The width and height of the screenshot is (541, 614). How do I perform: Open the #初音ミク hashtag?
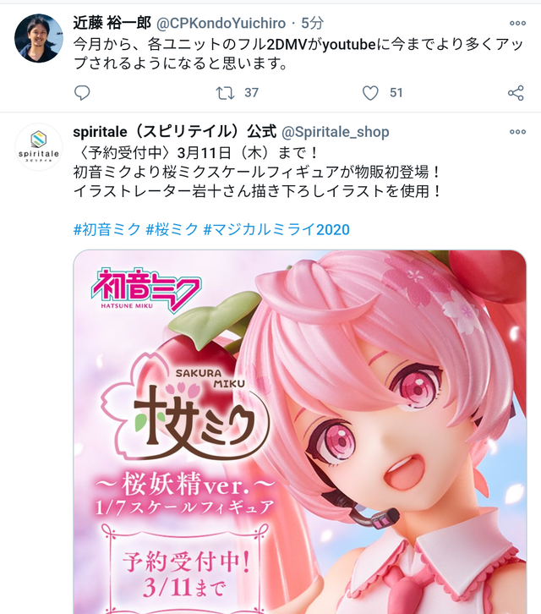107,229
